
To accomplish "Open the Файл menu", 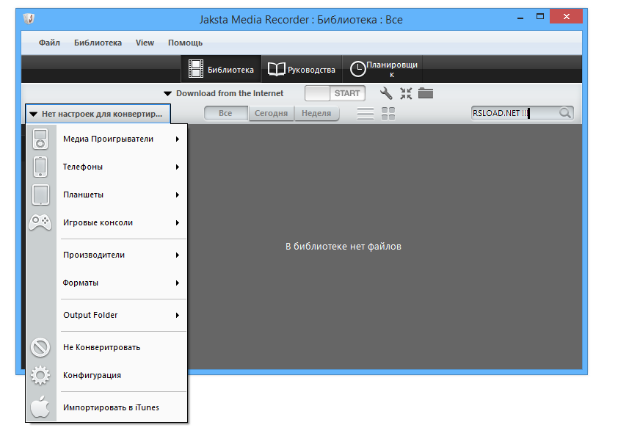I will click(49, 43).
